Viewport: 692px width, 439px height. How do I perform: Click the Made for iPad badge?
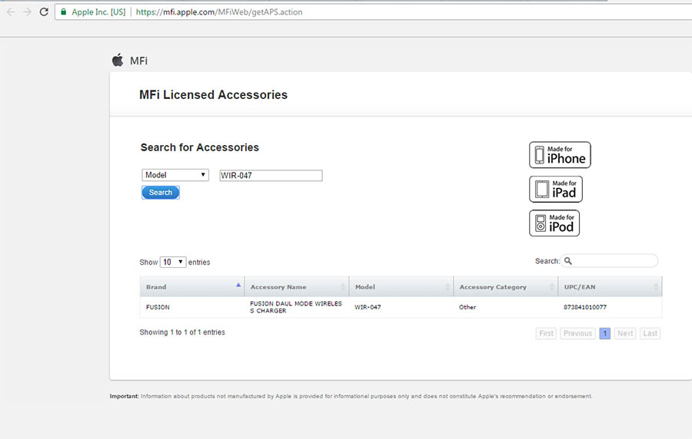click(556, 189)
